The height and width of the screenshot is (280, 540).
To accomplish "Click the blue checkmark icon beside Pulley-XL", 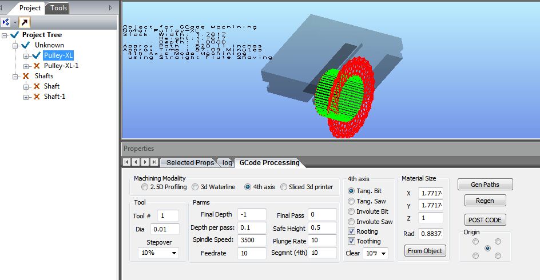I will 37,55.
